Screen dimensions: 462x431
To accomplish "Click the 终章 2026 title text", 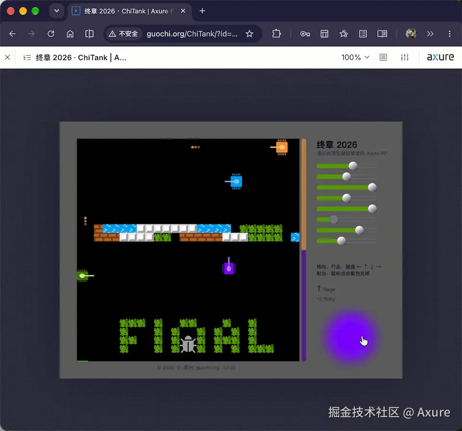I will (x=337, y=145).
